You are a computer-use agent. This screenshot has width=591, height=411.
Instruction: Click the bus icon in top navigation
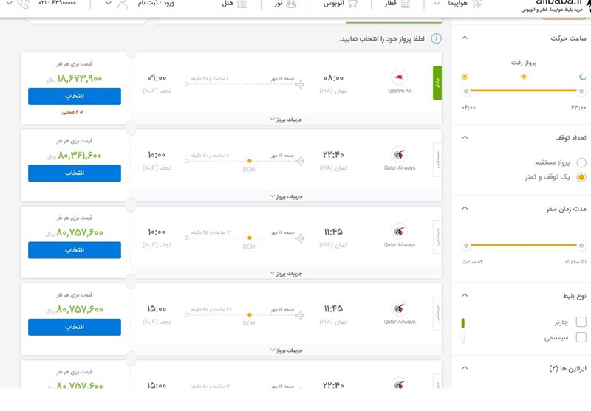[x=352, y=4]
